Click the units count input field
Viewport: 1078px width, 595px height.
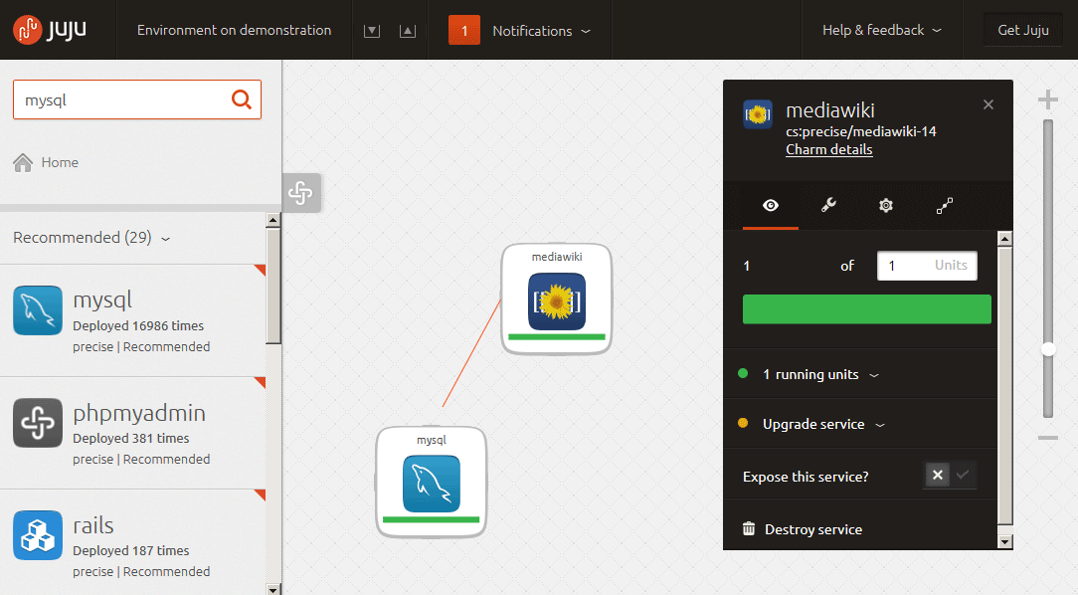point(927,266)
